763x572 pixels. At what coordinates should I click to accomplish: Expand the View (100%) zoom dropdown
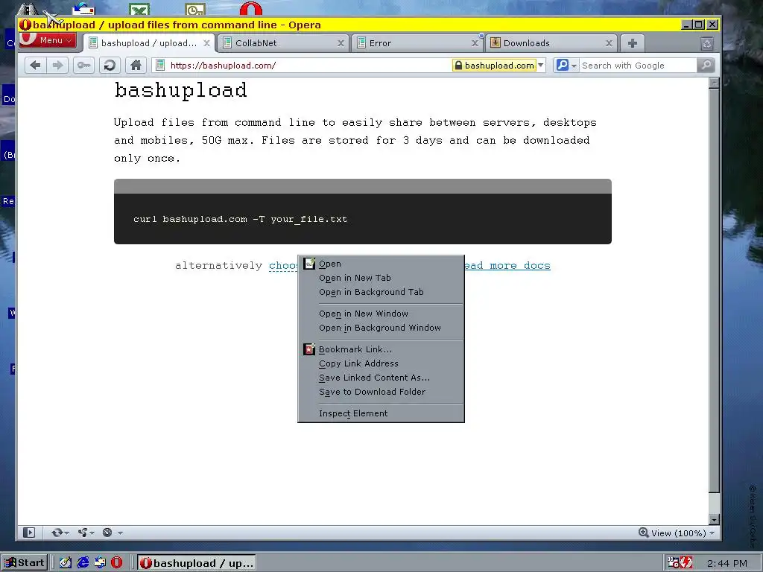click(712, 533)
